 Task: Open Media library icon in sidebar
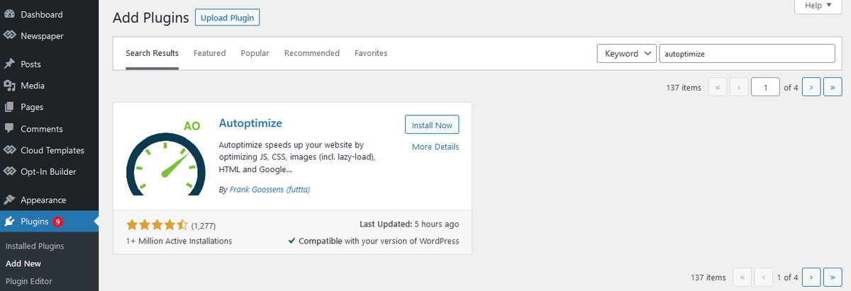click(9, 86)
